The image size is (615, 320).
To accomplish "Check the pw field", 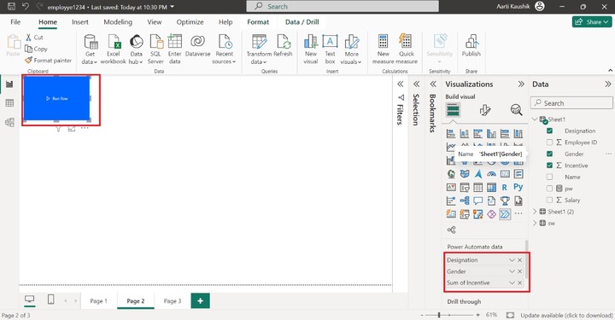I will (x=549, y=189).
